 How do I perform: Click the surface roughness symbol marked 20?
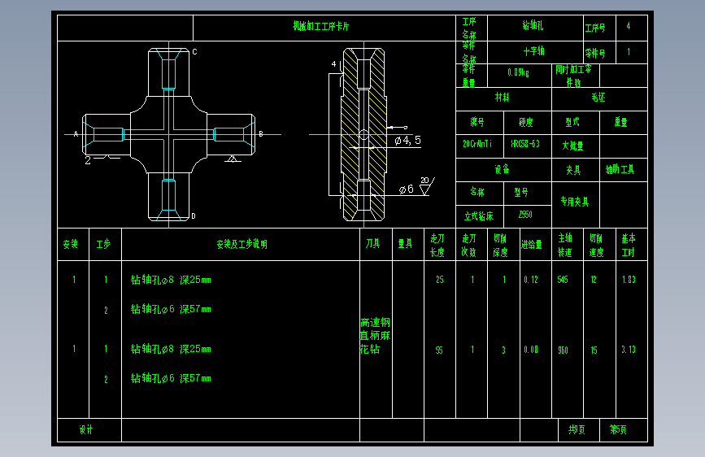pyautogui.click(x=427, y=185)
